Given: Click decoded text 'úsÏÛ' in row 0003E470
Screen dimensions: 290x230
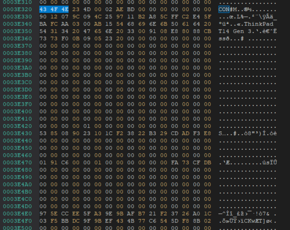Looking at the screenshot, I should (270, 163).
